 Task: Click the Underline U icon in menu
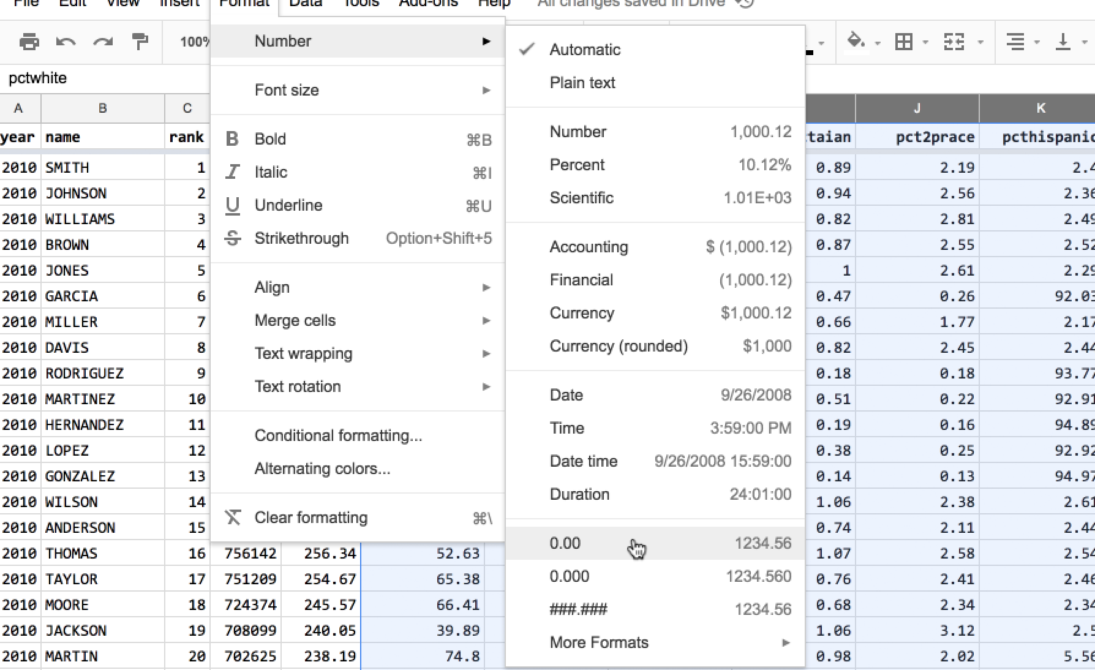click(x=232, y=206)
